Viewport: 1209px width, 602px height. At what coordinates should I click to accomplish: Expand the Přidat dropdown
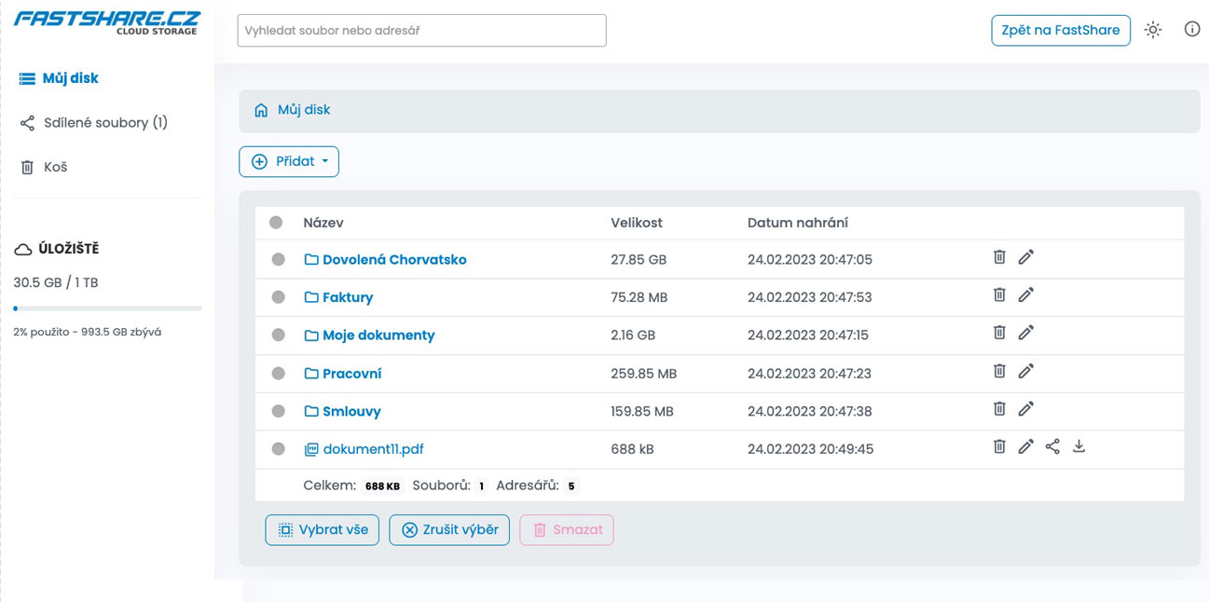289,161
